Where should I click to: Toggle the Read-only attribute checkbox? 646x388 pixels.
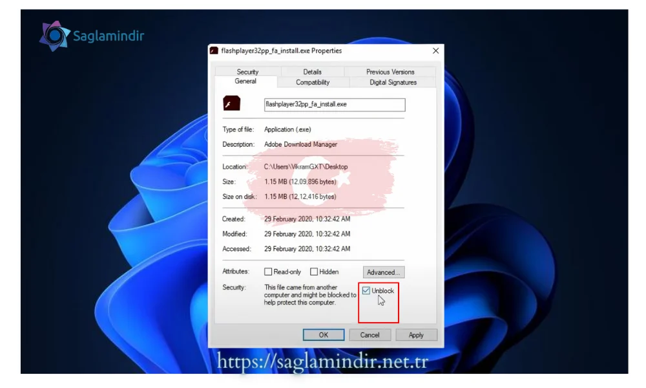click(x=268, y=272)
